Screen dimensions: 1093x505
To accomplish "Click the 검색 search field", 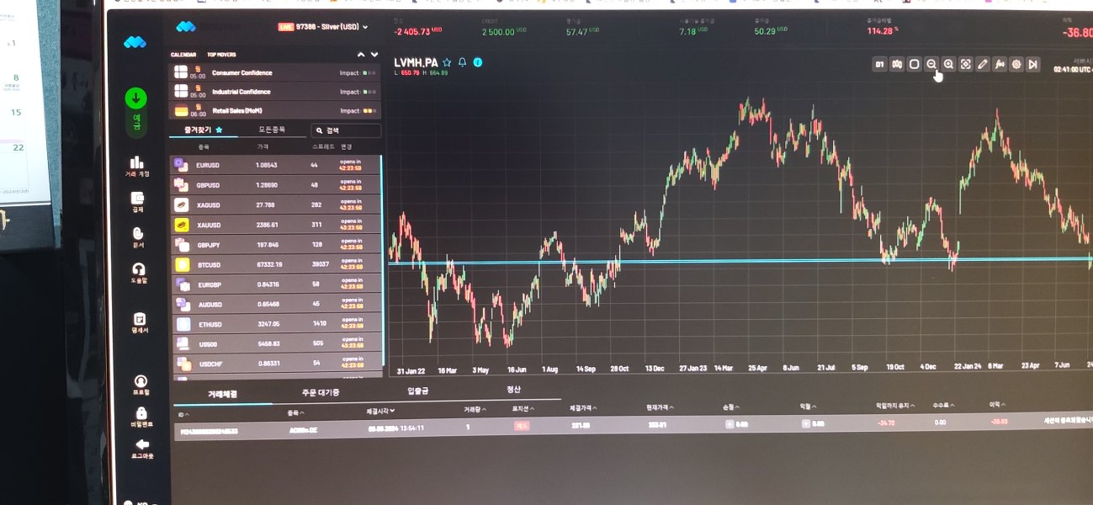I will 346,130.
